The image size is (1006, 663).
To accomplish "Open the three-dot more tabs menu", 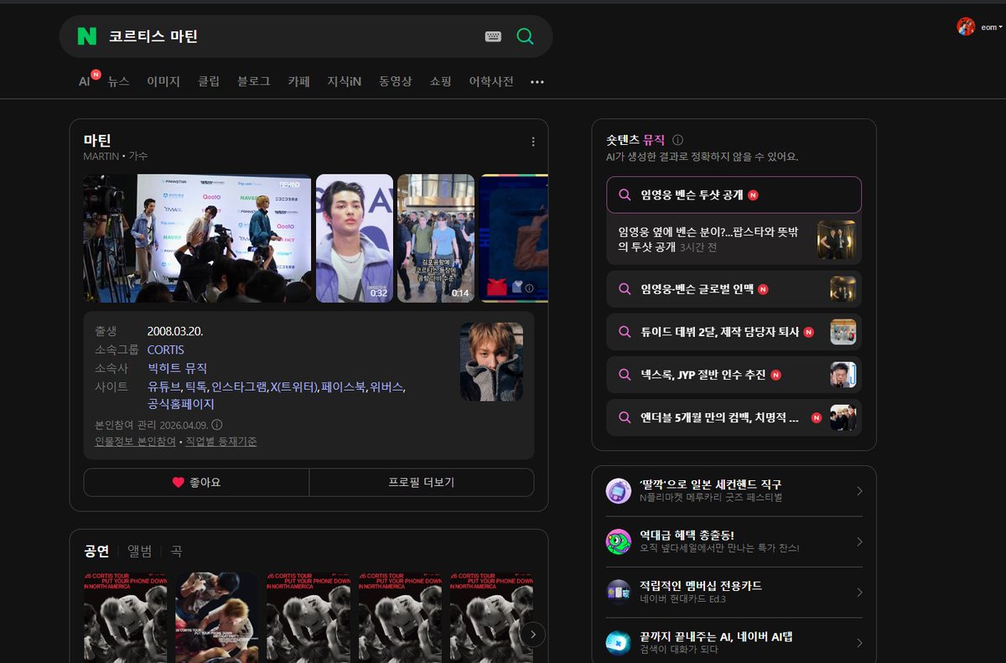I will tap(537, 82).
